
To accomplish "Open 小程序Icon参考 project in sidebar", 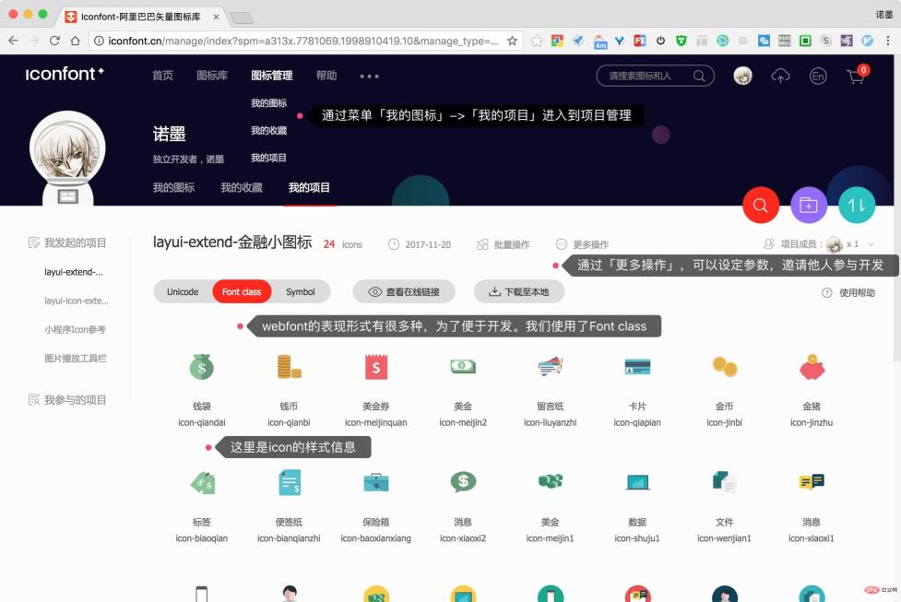I will click(x=75, y=330).
